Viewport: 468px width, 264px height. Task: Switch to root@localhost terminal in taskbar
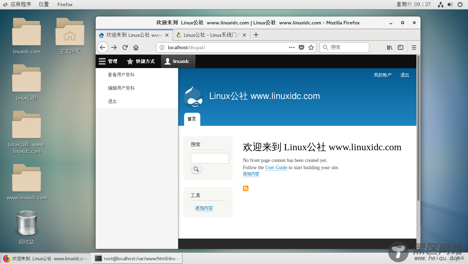[137, 258]
